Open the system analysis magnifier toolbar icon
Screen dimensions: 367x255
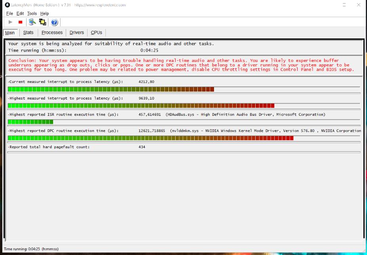point(32,22)
